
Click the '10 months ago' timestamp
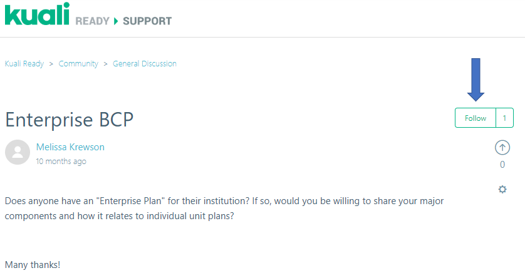point(61,162)
